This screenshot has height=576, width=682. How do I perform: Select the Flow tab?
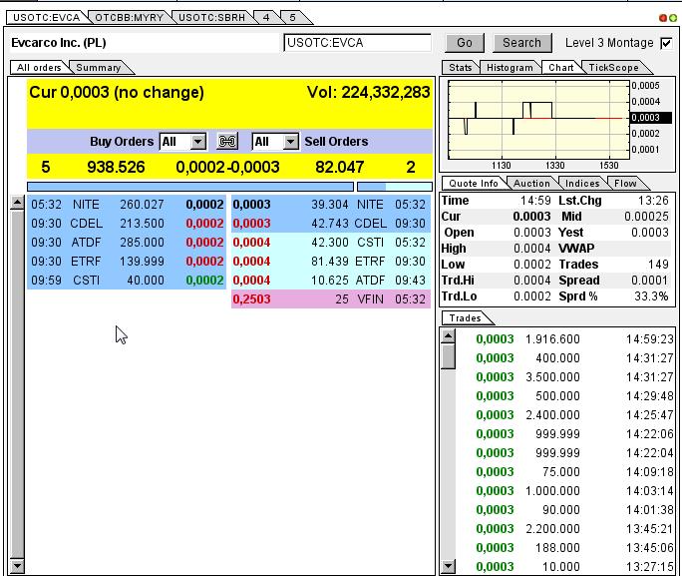pos(625,184)
